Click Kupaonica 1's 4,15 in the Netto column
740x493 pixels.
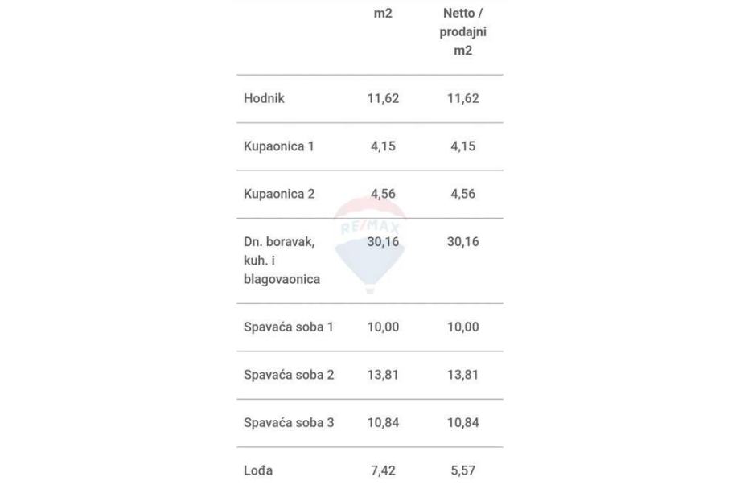[x=462, y=146]
